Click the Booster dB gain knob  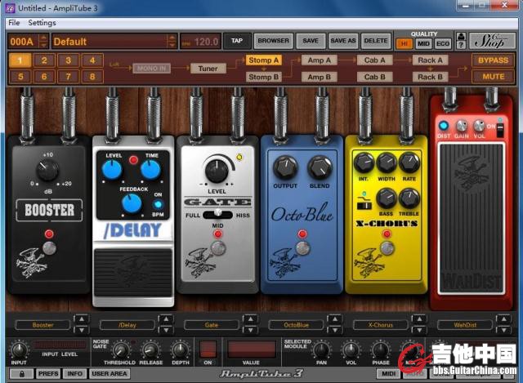(x=47, y=170)
